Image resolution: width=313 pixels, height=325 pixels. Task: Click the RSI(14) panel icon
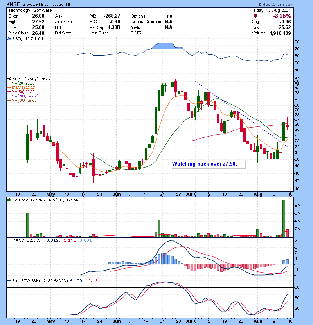pyautogui.click(x=9, y=38)
